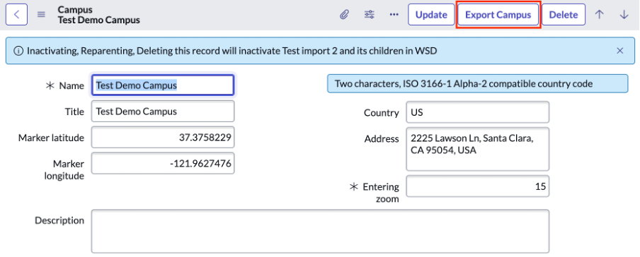Click the Campus header title text

click(75, 9)
